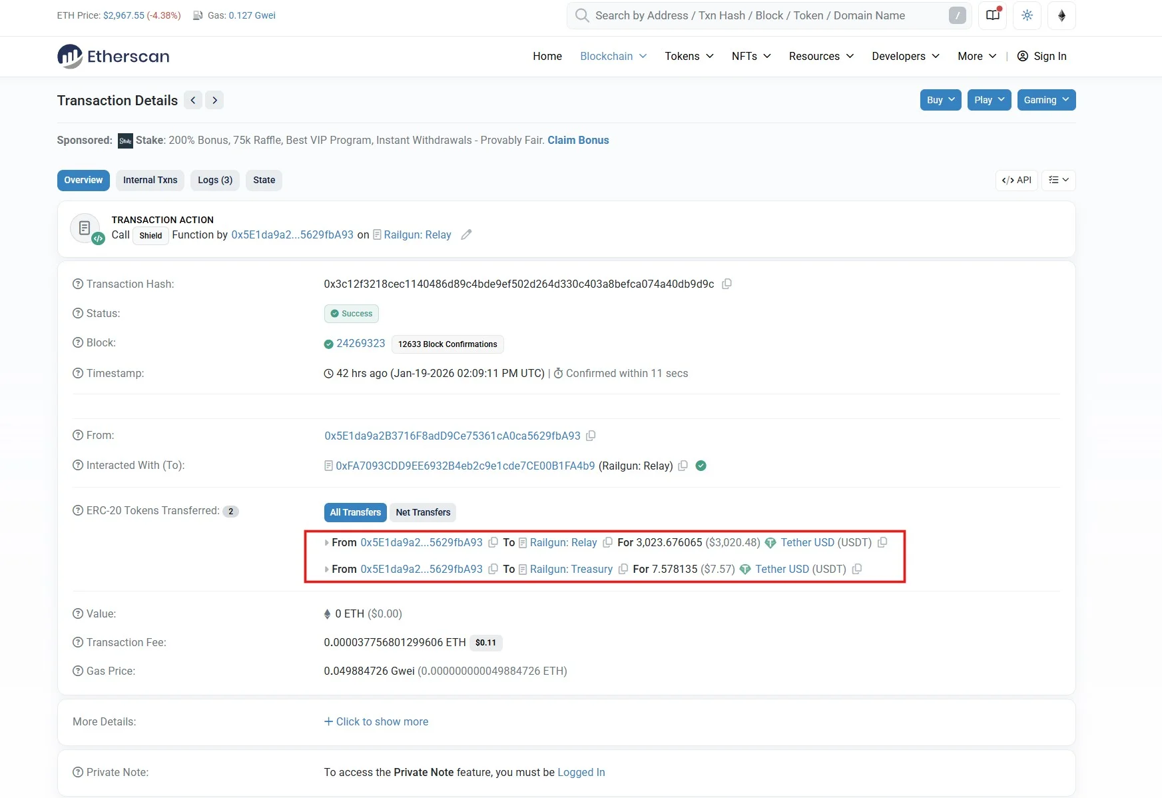This screenshot has height=798, width=1162.
Task: Edit name tag with pencil icon
Action: tap(465, 234)
